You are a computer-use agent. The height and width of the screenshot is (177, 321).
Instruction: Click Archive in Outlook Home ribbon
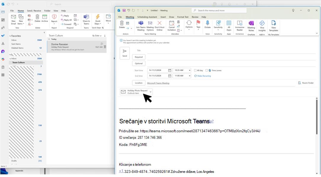[x=45, y=18]
